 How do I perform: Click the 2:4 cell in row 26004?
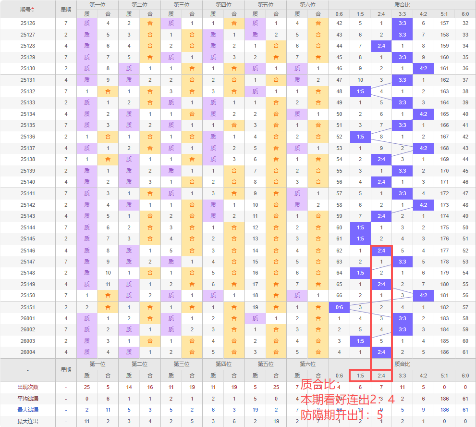[381, 352]
